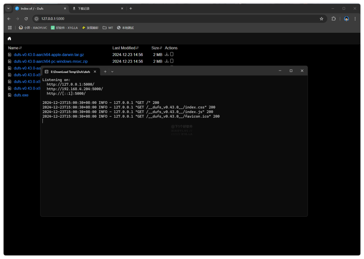Bookmark this page with the star icon
This screenshot has height=259, width=364.
coord(322,19)
